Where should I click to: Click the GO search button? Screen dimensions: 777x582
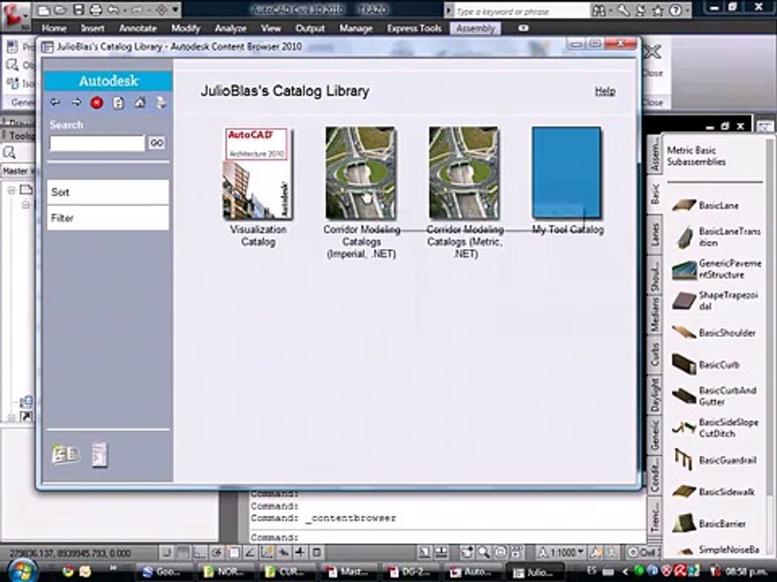157,142
